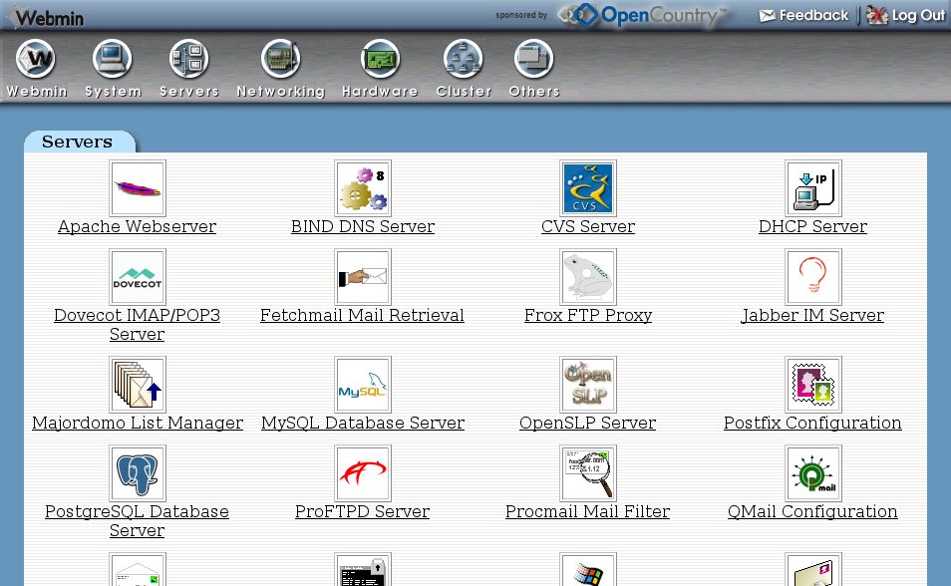Open the Dovecot IMAP/POP3 icon
Viewport: 951px width, 586px height.
(138, 277)
